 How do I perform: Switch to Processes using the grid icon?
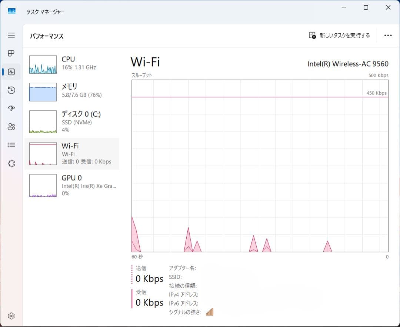(11, 53)
